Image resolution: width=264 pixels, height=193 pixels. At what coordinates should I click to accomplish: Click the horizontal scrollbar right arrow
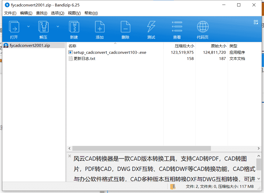[x=259, y=148]
